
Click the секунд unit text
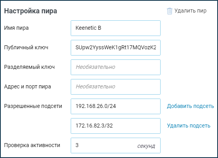146,146
